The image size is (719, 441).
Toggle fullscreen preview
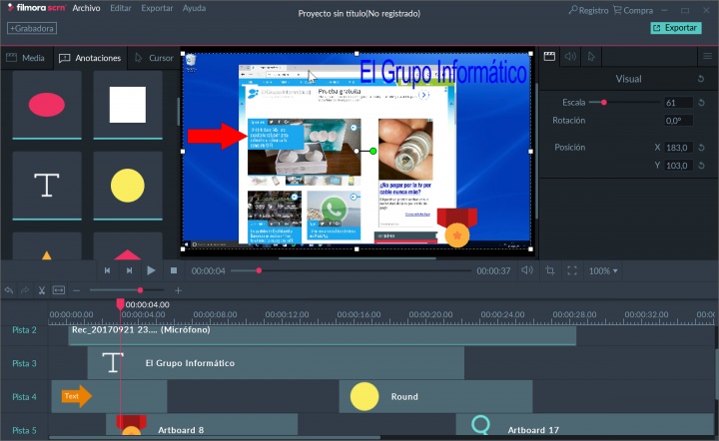click(x=572, y=270)
